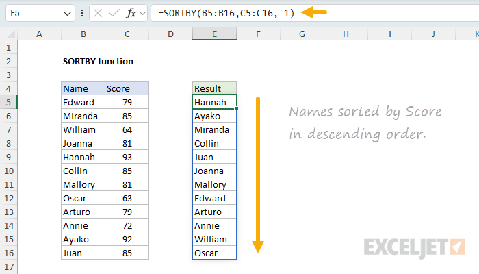Select column D header
Viewport: 479px width, 274px height.
coord(171,34)
